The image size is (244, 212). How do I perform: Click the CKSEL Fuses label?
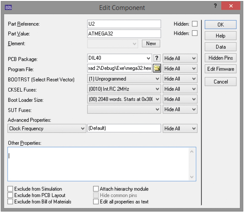[x=22, y=90]
